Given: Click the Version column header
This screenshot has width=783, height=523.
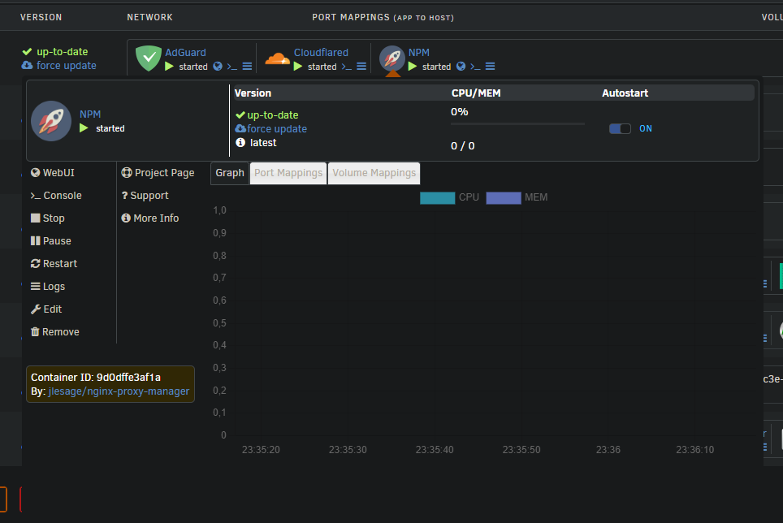Looking at the screenshot, I should click(41, 18).
